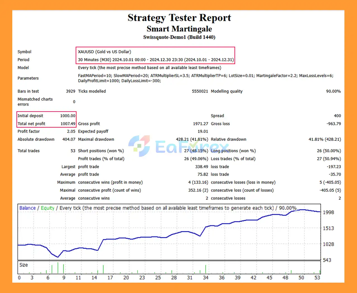Click the FastMAPeriod parameters text line
This screenshot has height=293, width=357.
[x=206, y=76]
